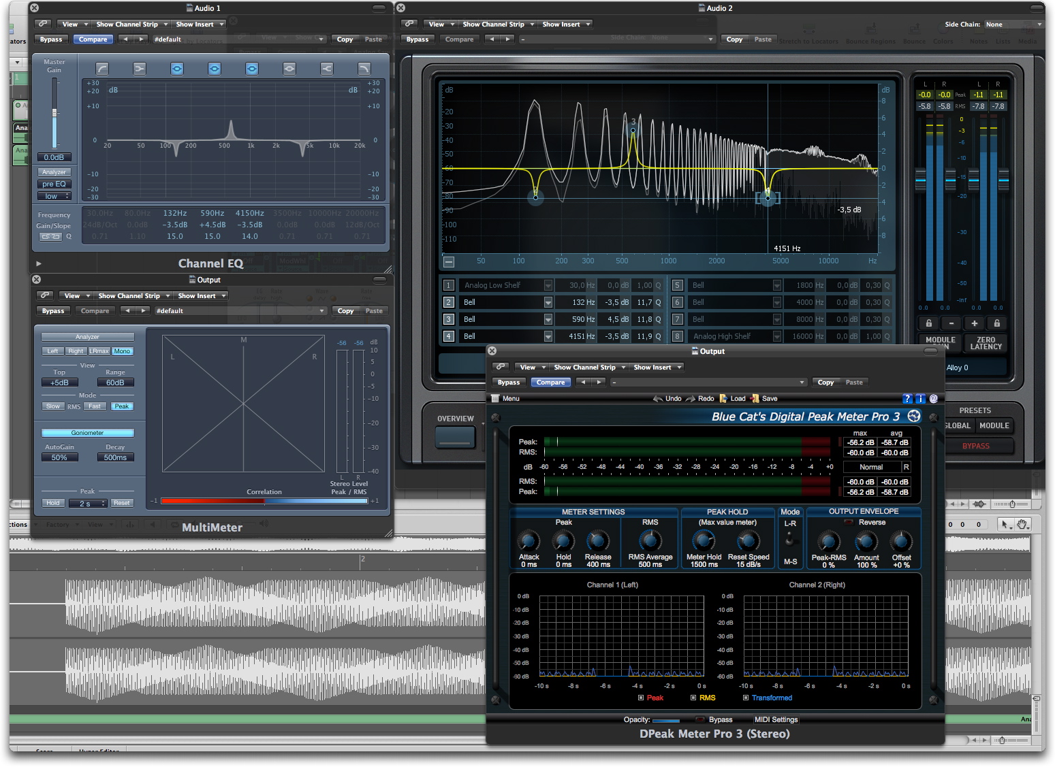Screen dimensions: 1055x767
Task: Click link icon in Audio 1 window
Action: [x=43, y=24]
